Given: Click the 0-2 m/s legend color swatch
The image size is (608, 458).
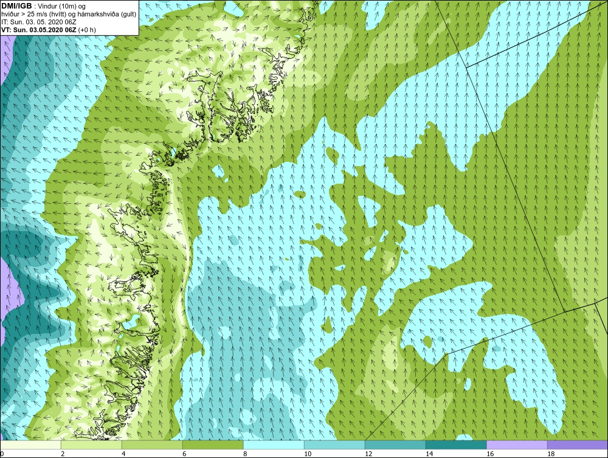Looking at the screenshot, I should pos(30,445).
